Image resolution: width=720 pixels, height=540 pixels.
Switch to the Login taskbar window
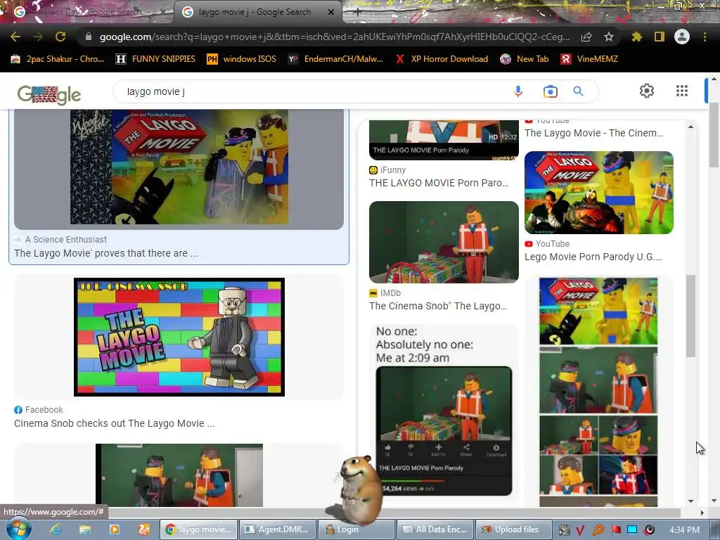click(x=356, y=529)
